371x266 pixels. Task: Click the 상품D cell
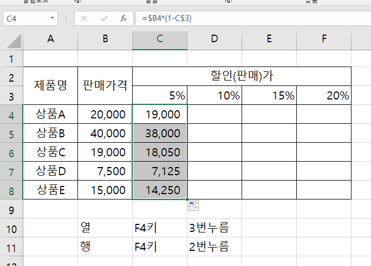point(50,171)
